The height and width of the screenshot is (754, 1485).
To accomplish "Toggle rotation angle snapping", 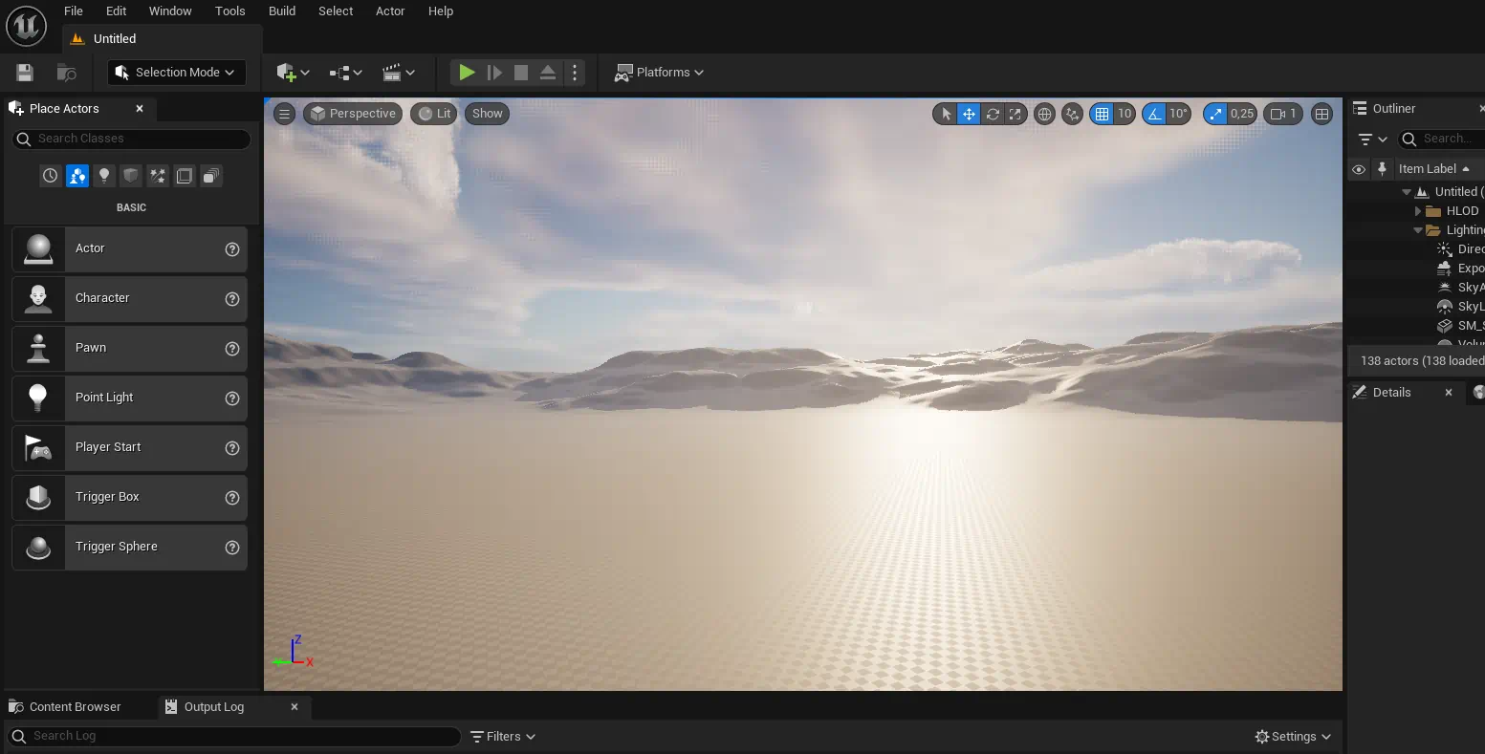I will click(x=1155, y=114).
